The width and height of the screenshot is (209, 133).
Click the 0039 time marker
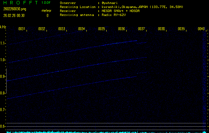coord(181,29)
